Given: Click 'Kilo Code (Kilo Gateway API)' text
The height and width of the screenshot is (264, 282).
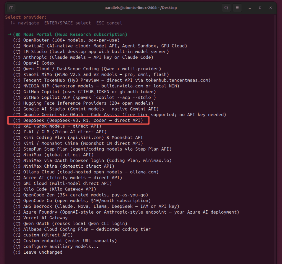Looking at the screenshot, I should coord(60,189).
